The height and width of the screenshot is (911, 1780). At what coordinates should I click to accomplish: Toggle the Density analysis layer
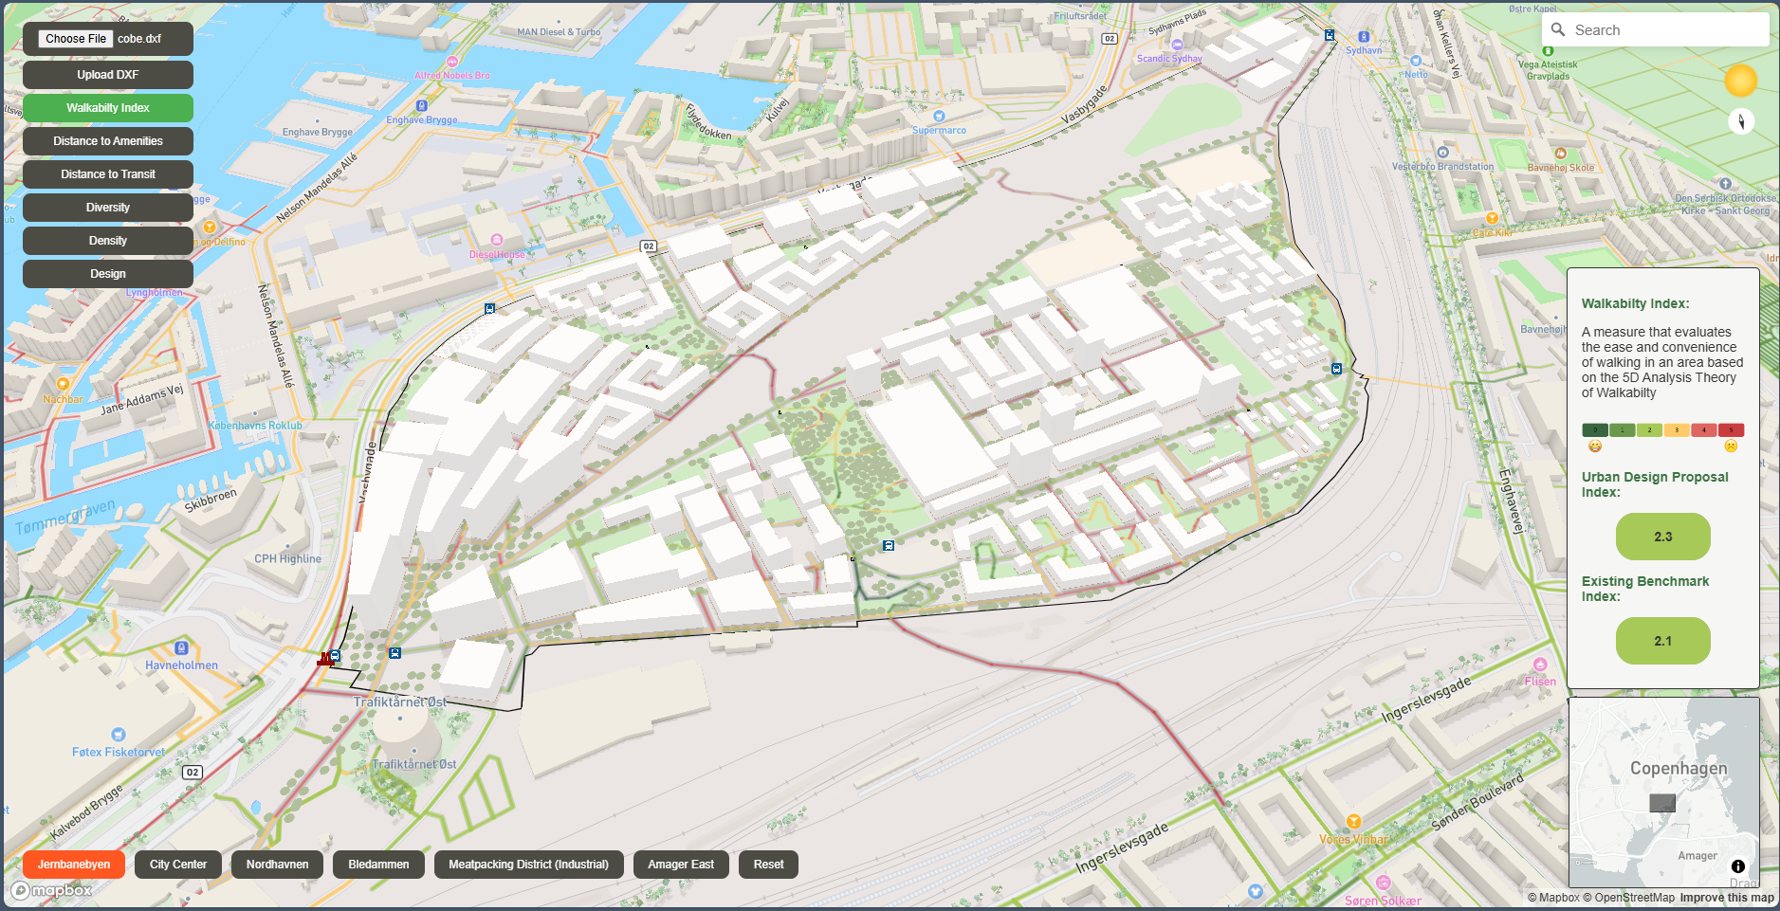(107, 240)
